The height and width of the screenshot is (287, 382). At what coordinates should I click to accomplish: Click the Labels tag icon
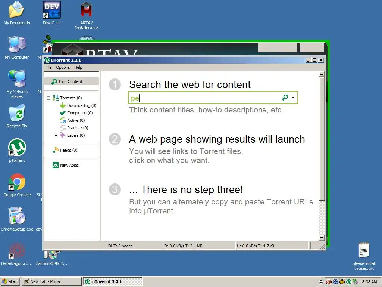(x=63, y=135)
